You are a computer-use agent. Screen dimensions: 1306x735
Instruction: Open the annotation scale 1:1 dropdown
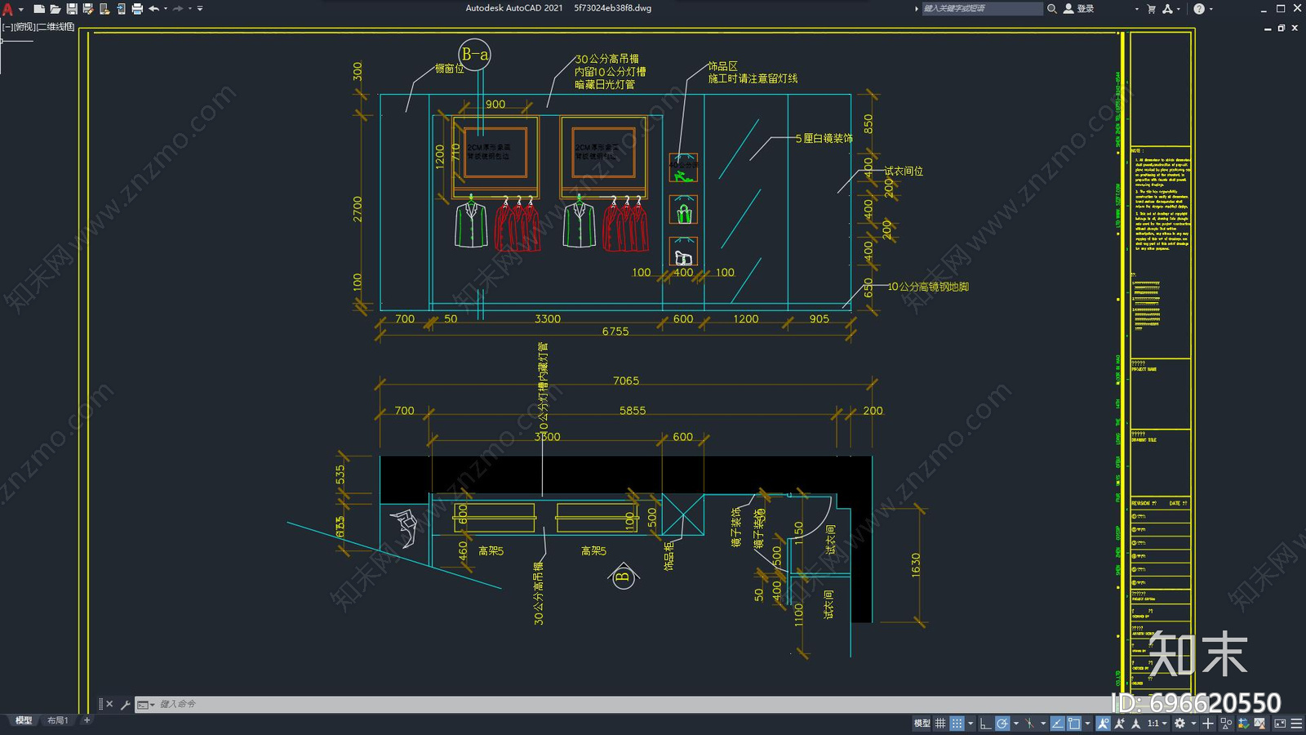point(1157,724)
